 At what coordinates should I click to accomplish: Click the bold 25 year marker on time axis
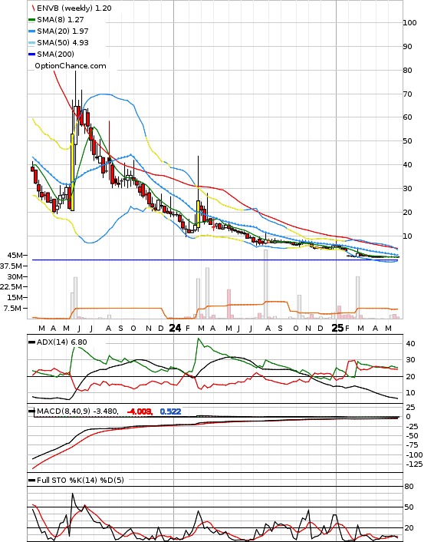pos(337,328)
